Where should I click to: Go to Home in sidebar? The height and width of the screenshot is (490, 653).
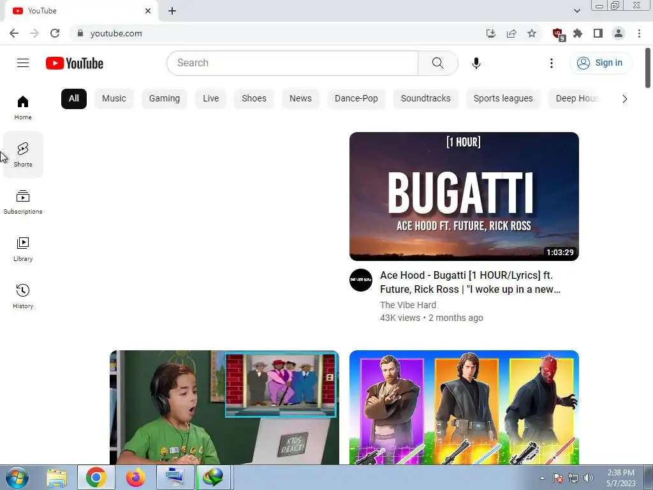coord(23,107)
